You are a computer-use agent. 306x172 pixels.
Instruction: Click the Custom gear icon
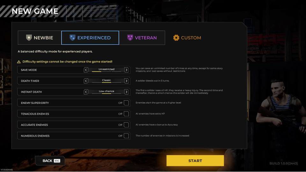coord(176,38)
